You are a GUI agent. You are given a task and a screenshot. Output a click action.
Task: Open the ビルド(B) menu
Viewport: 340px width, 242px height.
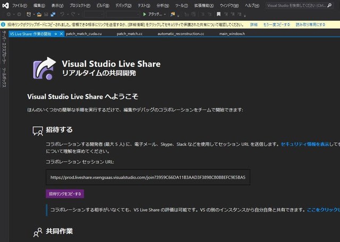point(103,6)
